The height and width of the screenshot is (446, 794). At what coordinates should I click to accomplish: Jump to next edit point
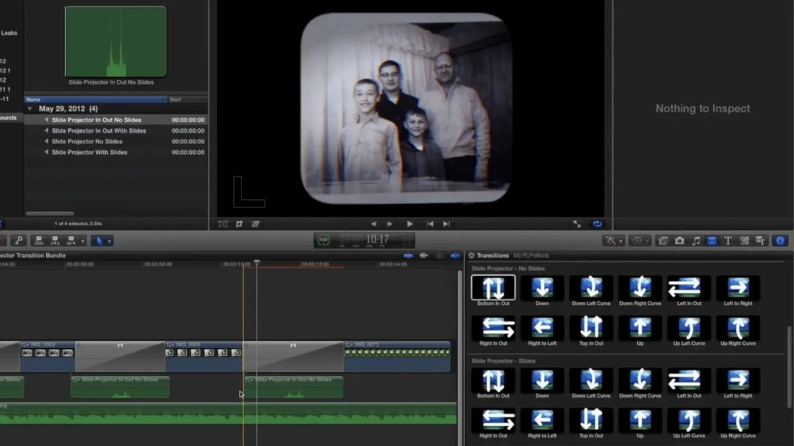[447, 224]
